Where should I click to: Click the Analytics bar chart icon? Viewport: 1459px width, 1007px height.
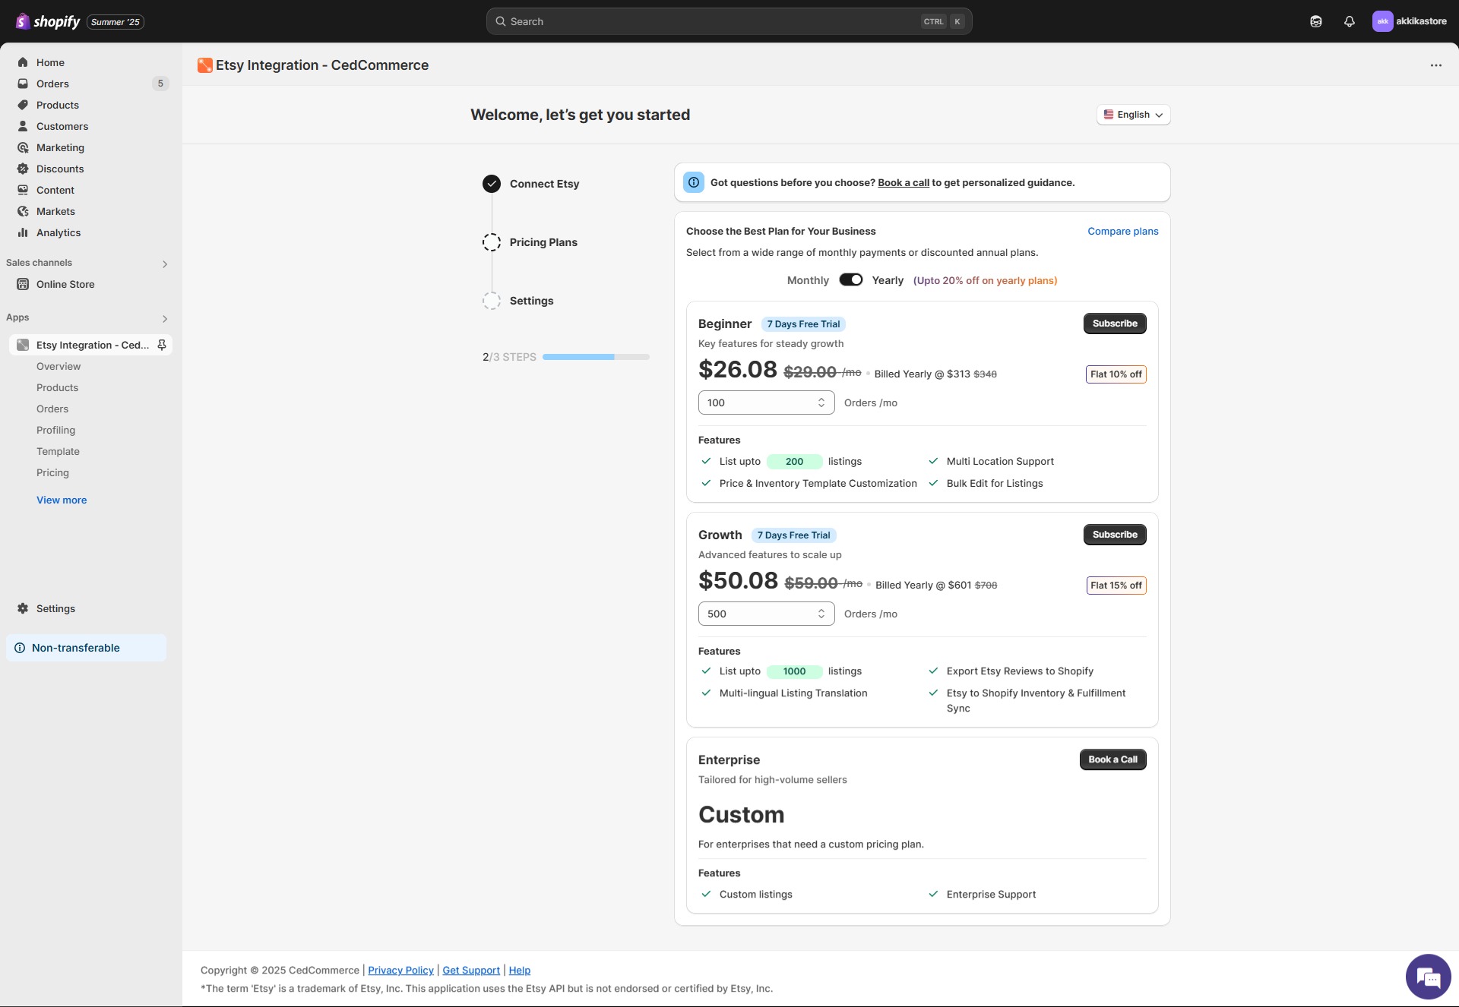[x=23, y=232]
